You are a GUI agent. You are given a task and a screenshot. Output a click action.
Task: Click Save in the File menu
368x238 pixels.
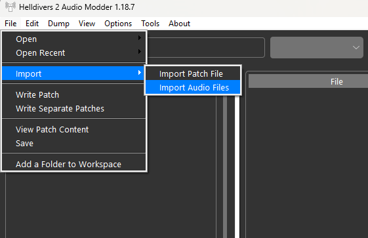[74, 144]
